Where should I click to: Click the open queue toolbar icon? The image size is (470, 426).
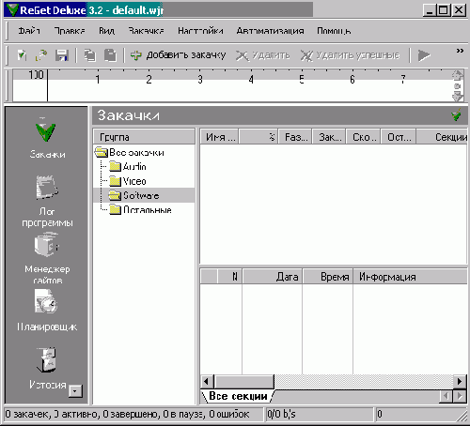(x=41, y=55)
